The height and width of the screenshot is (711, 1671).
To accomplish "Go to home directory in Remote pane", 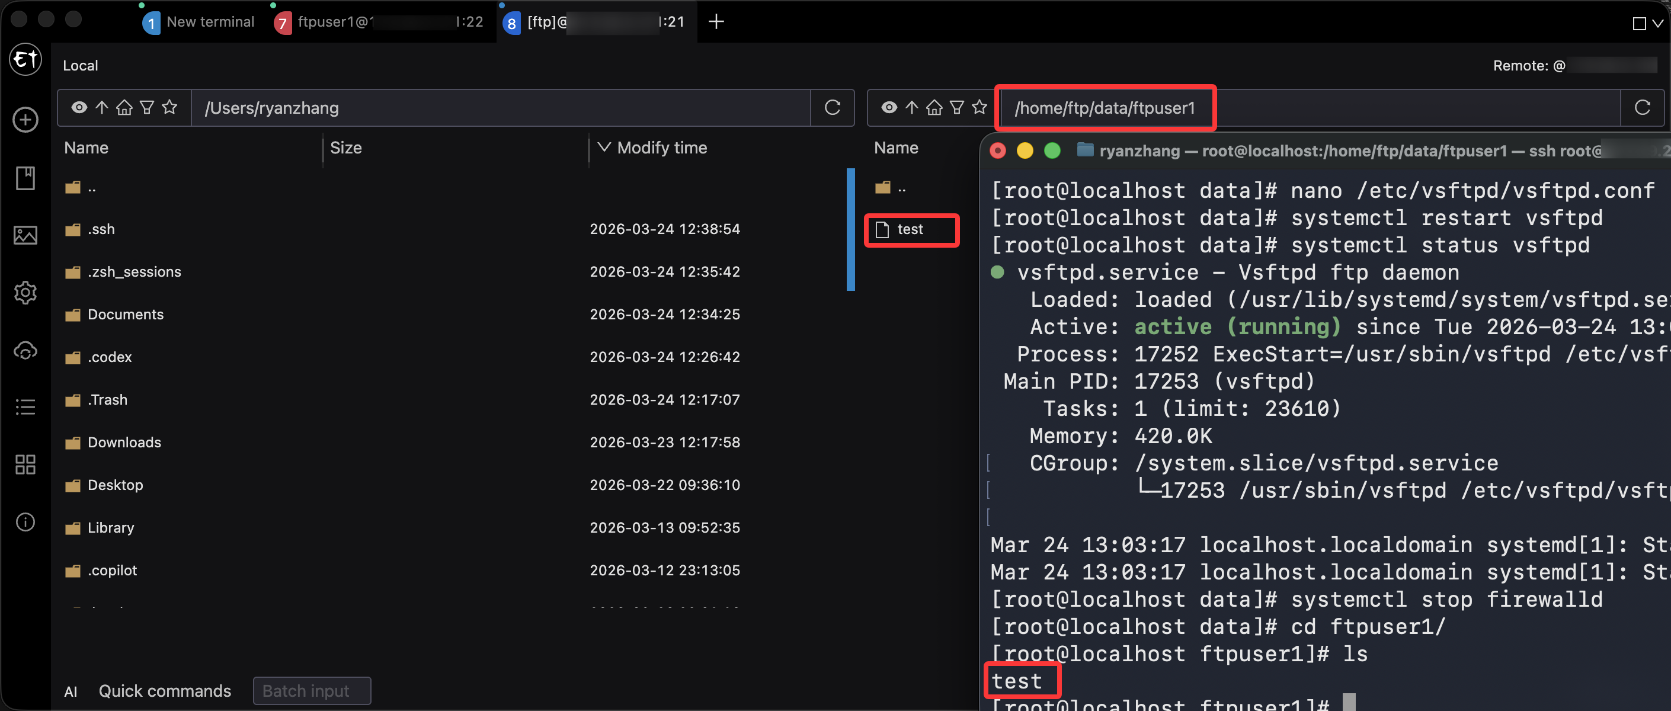I will click(934, 107).
